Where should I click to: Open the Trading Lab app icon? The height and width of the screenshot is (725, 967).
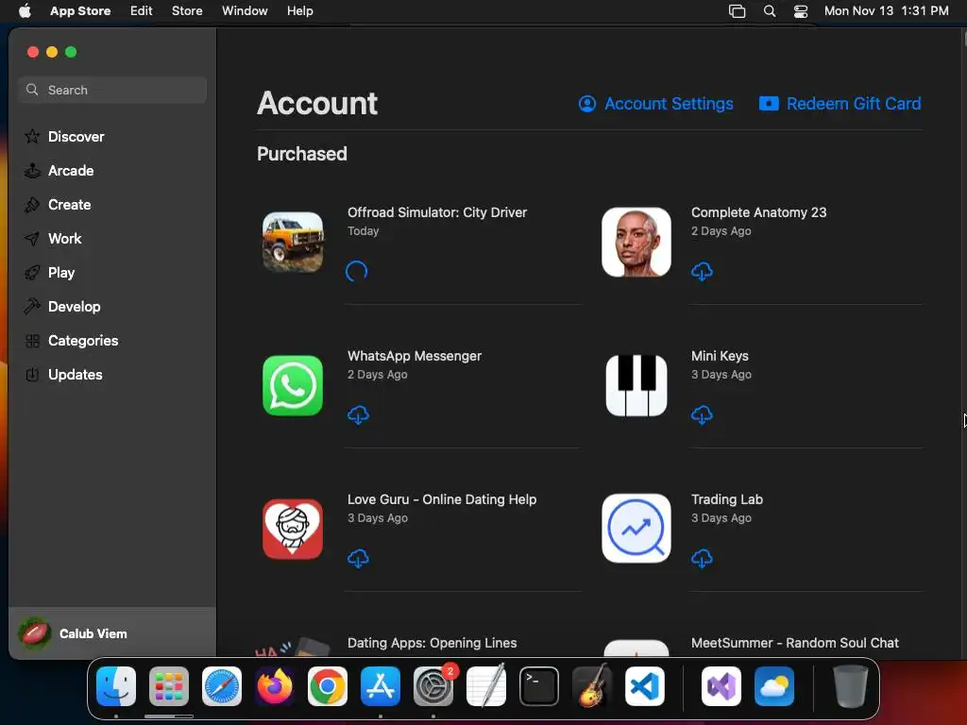636,529
